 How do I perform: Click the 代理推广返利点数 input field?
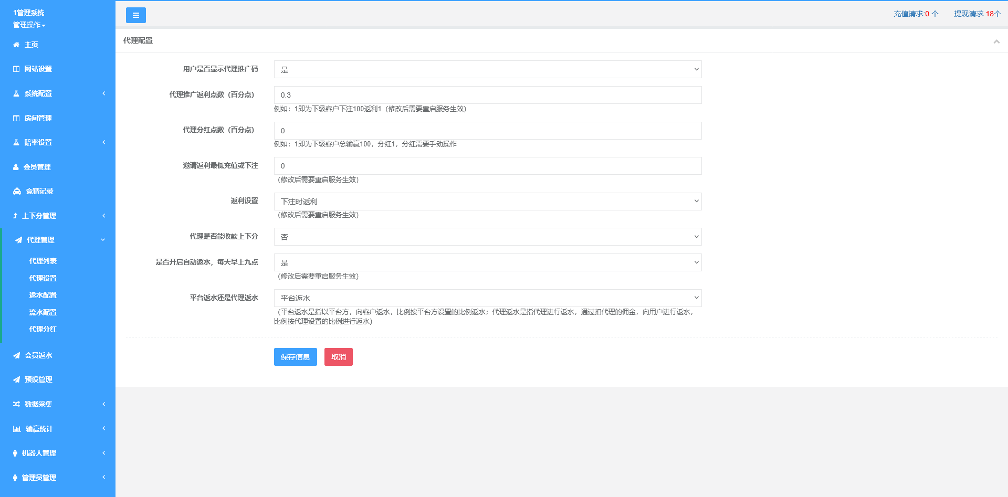tap(487, 95)
